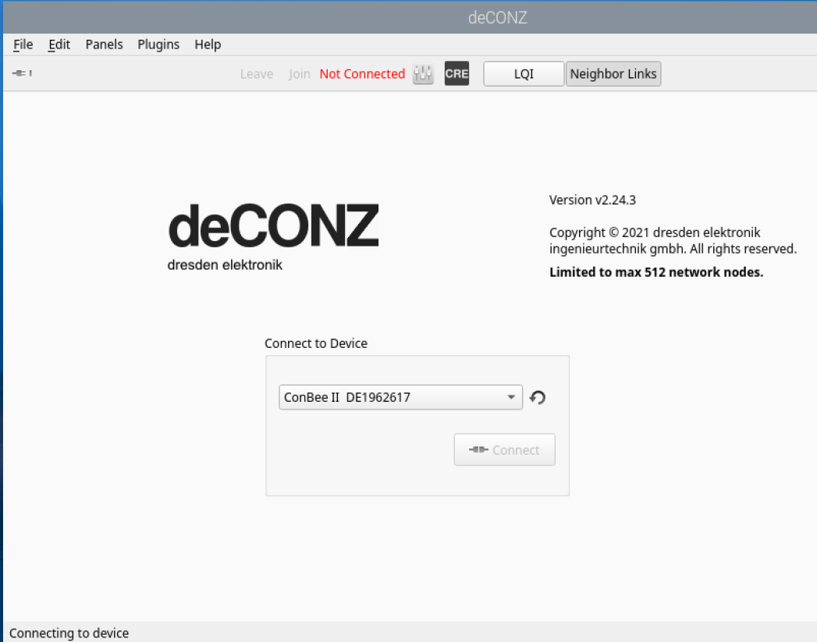This screenshot has width=817, height=642.
Task: Click the Leave network button
Action: point(257,74)
